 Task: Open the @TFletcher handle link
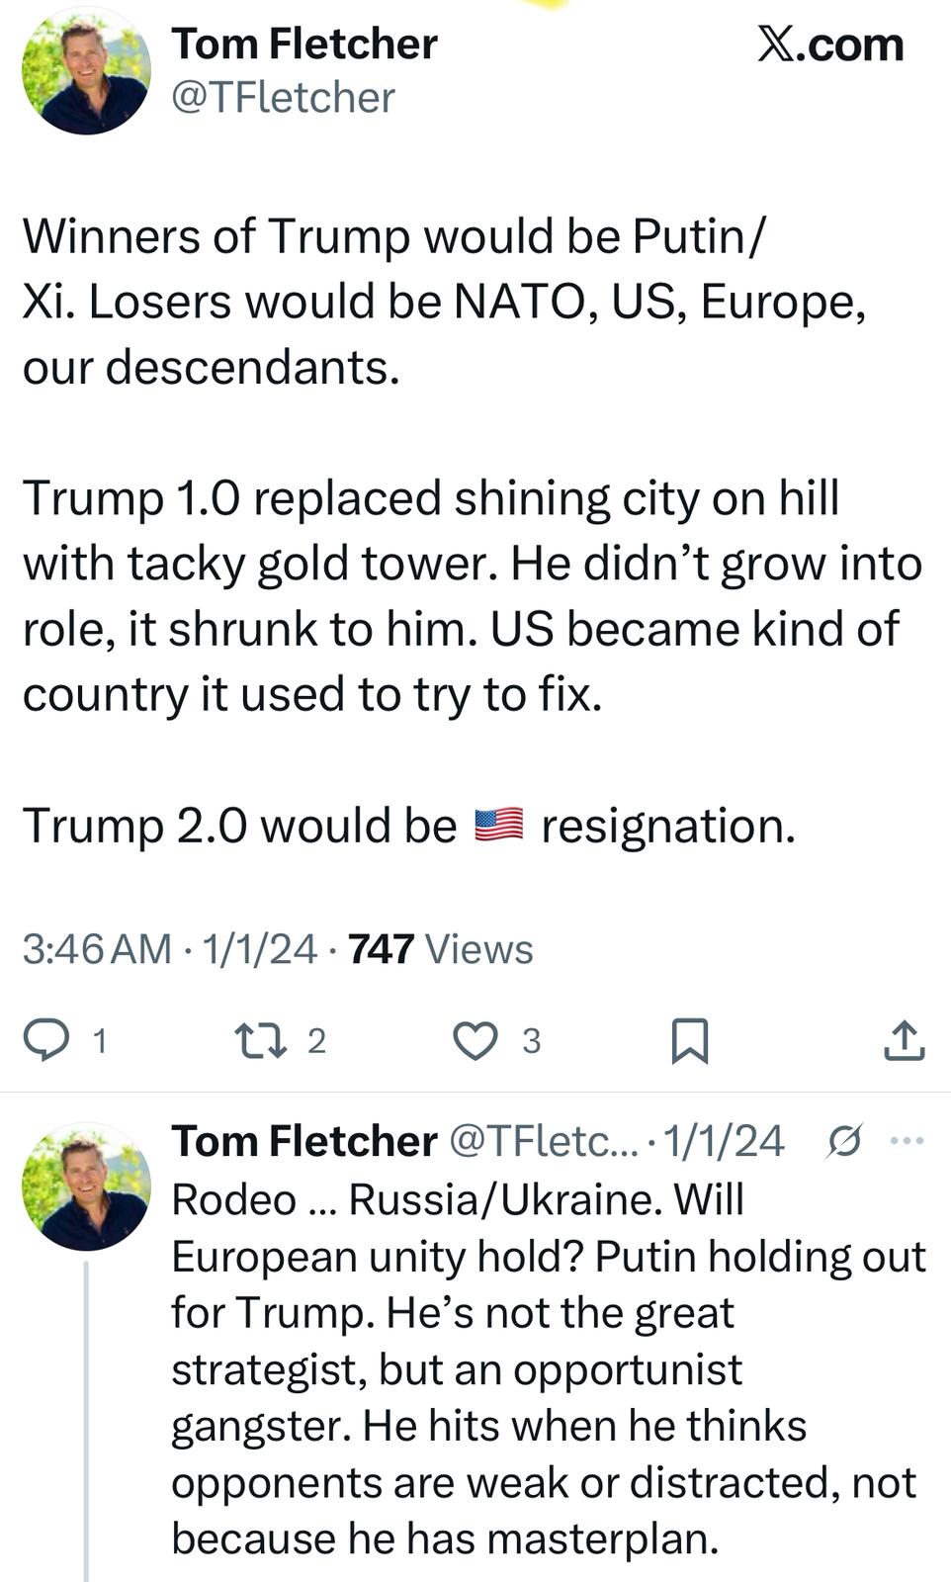[x=283, y=97]
